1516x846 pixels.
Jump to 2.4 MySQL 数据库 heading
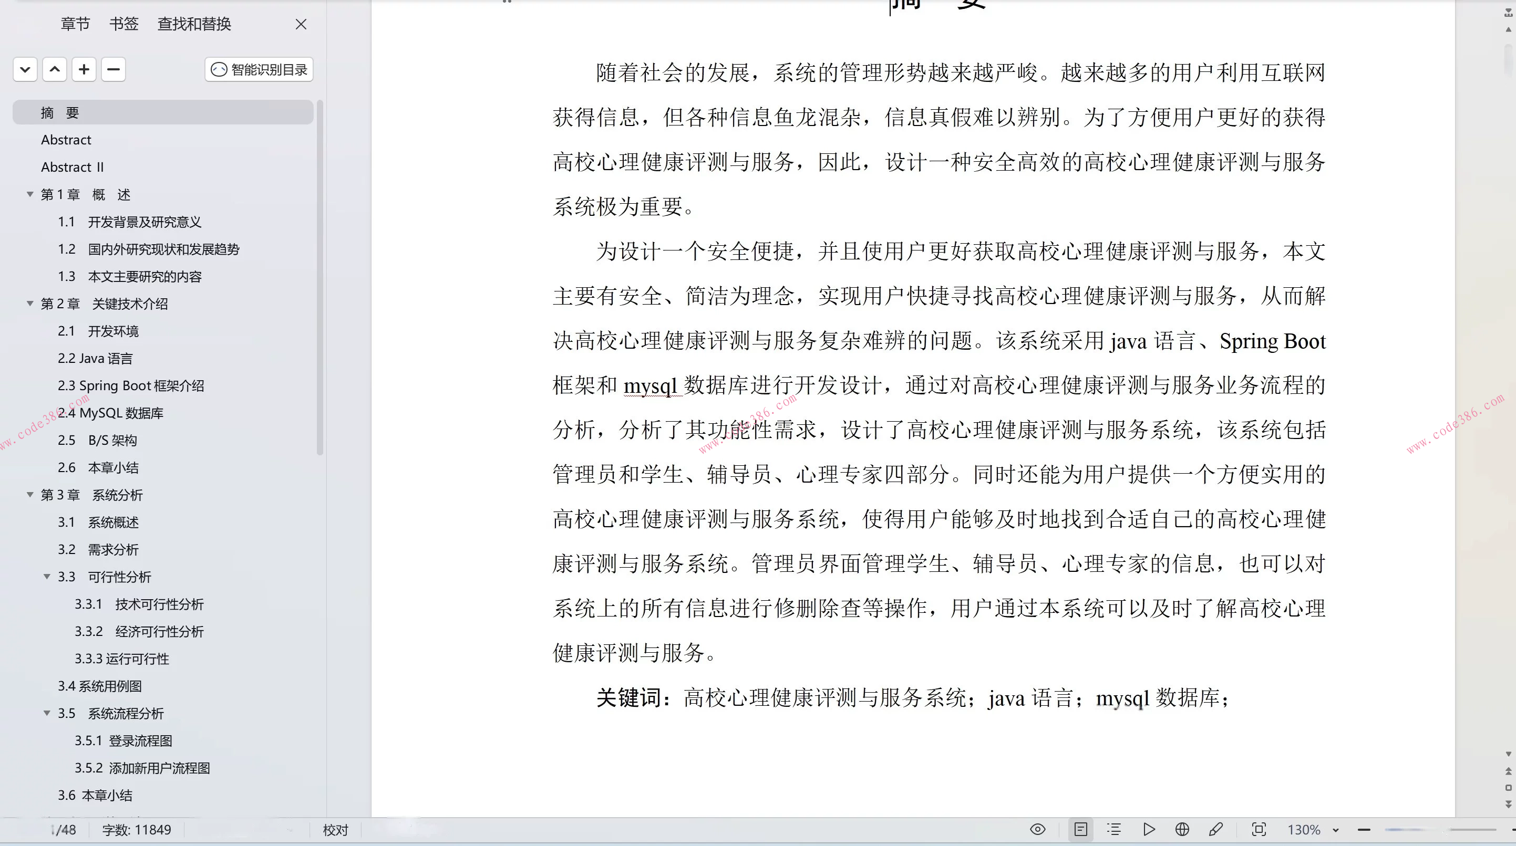(111, 413)
